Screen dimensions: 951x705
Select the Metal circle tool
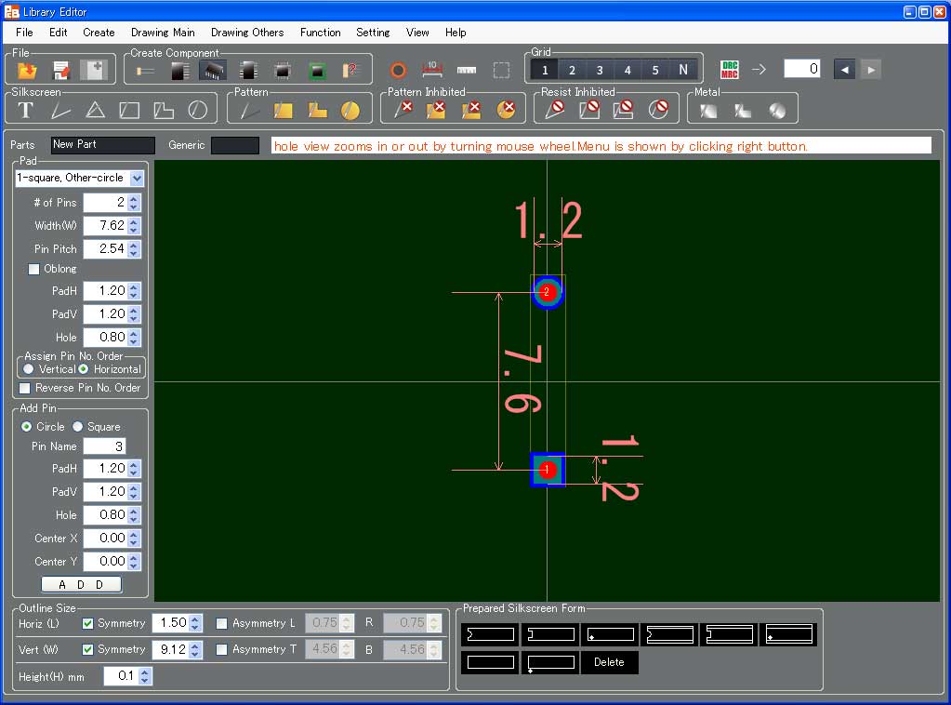777,111
